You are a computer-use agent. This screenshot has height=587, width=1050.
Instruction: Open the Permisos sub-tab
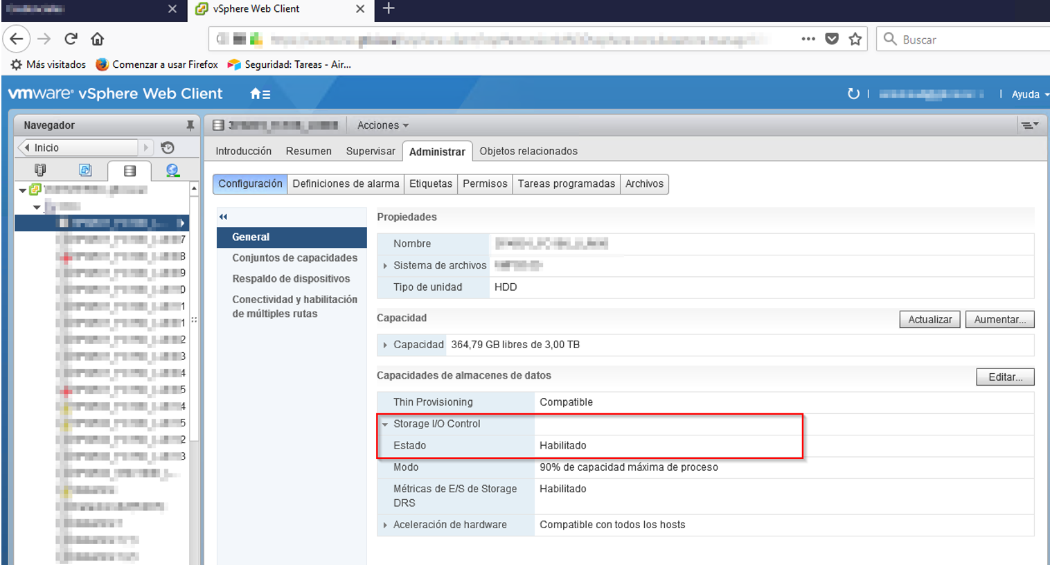pyautogui.click(x=485, y=183)
